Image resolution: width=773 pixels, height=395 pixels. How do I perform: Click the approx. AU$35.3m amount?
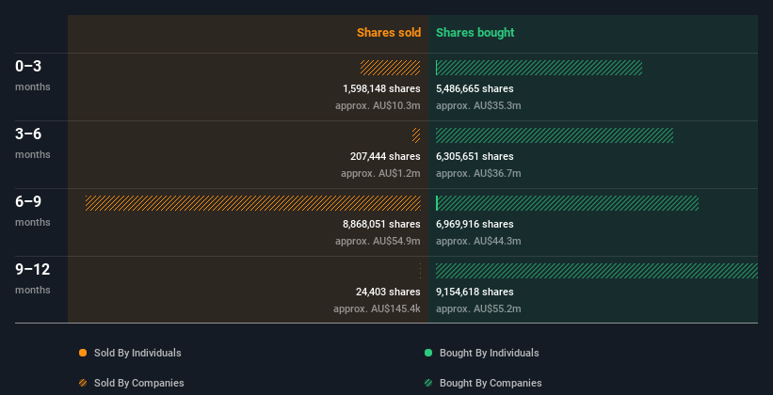478,105
